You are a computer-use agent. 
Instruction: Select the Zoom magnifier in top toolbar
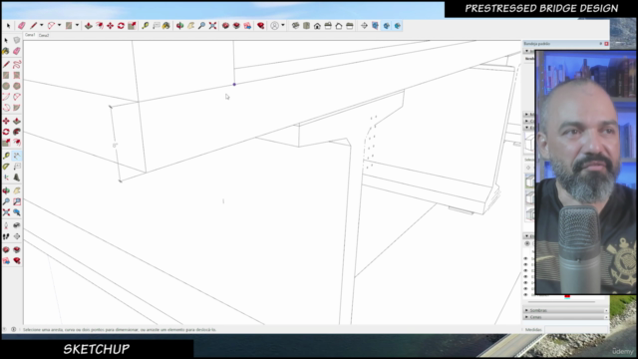tap(201, 26)
